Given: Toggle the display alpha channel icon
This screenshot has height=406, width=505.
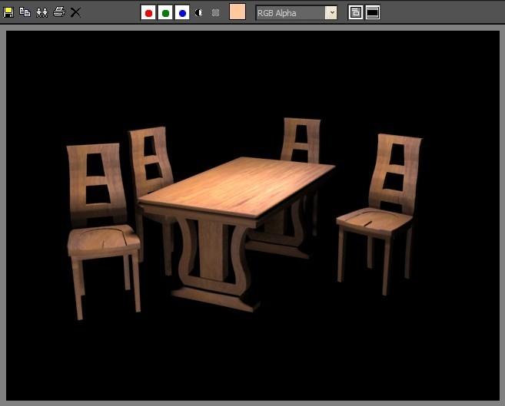Looking at the screenshot, I should [199, 13].
